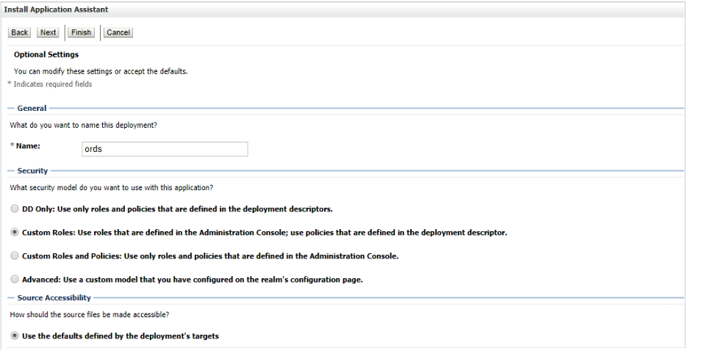Viewport: 718px width, 351px height.
Task: Click 'What do you want to name' question text
Action: pos(83,125)
